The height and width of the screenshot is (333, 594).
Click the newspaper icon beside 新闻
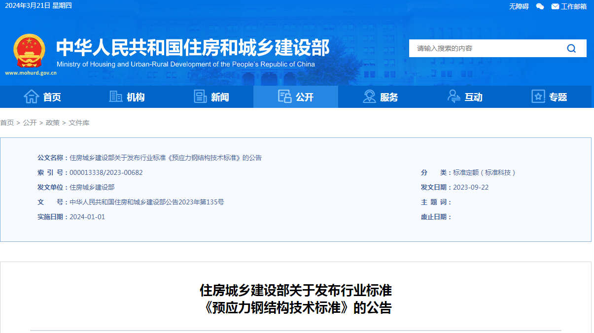[x=200, y=97]
